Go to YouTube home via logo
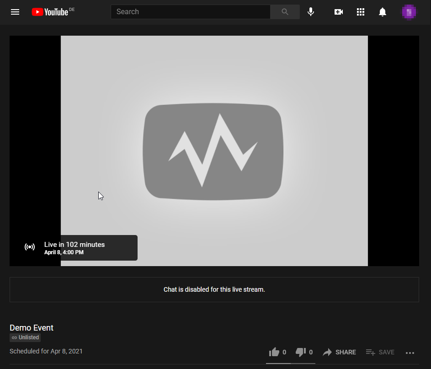This screenshot has width=431, height=369. pos(50,12)
